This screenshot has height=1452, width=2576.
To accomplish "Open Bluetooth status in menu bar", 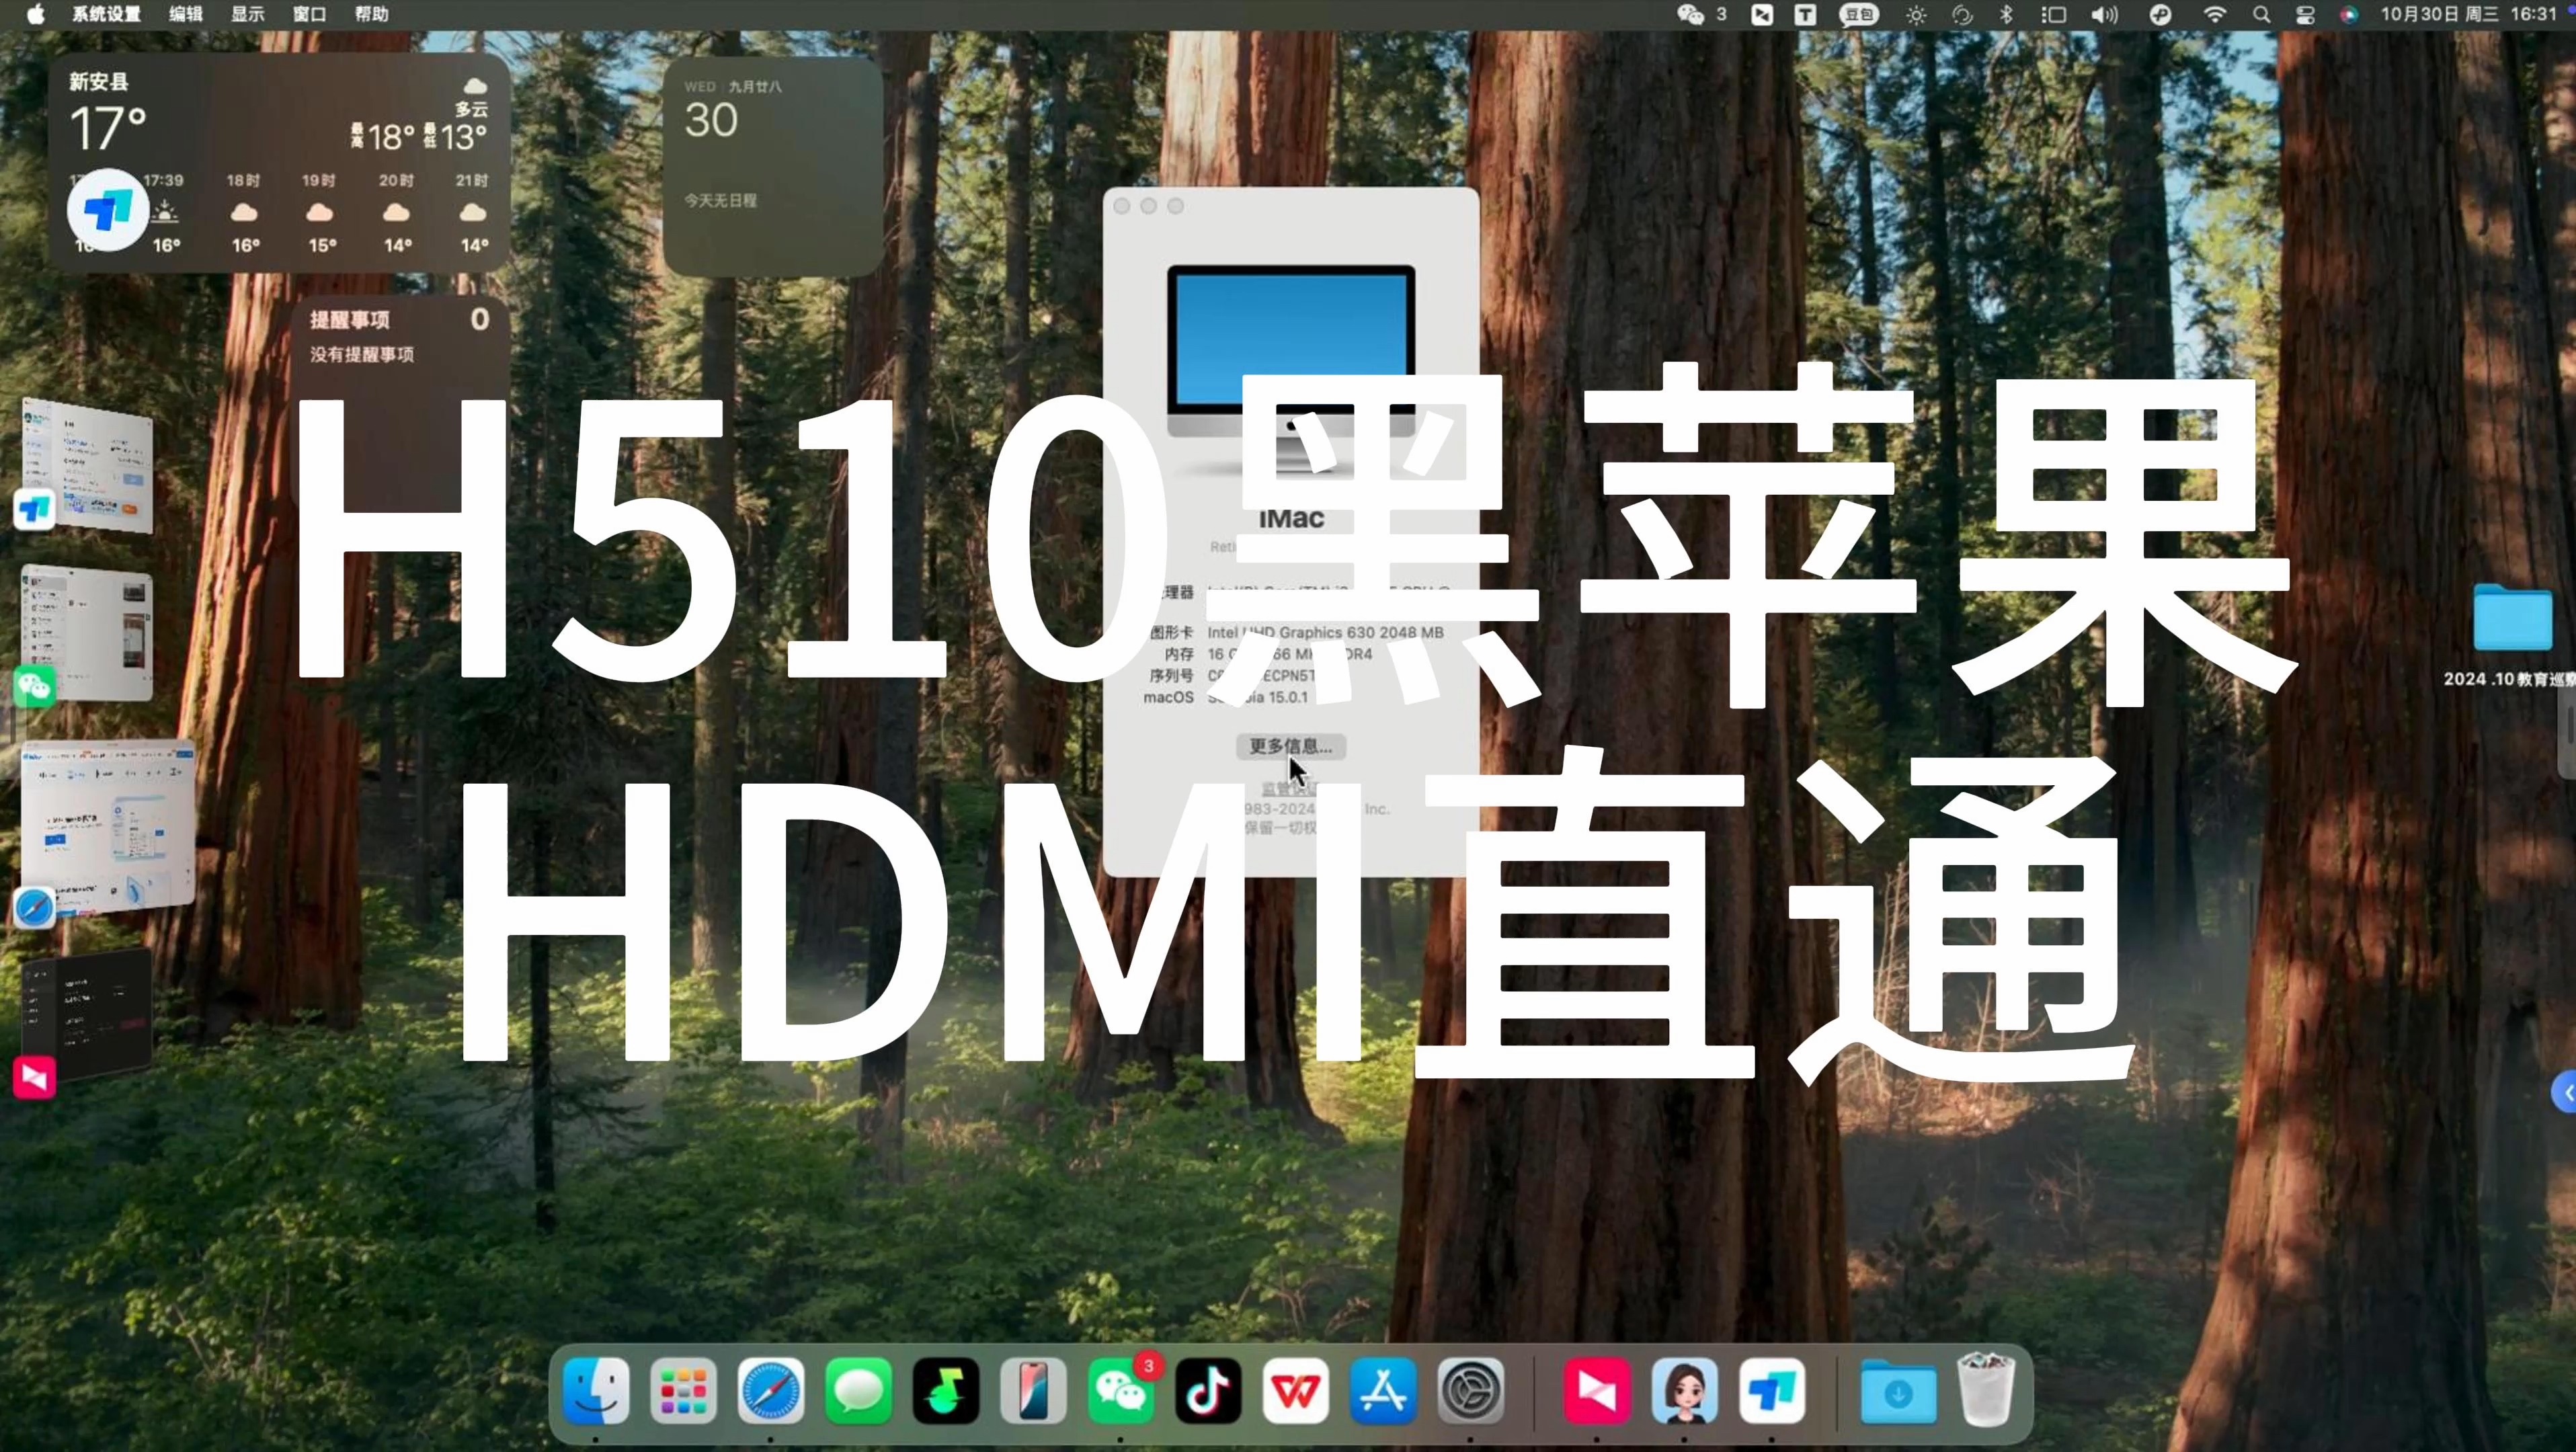I will tap(2006, 14).
